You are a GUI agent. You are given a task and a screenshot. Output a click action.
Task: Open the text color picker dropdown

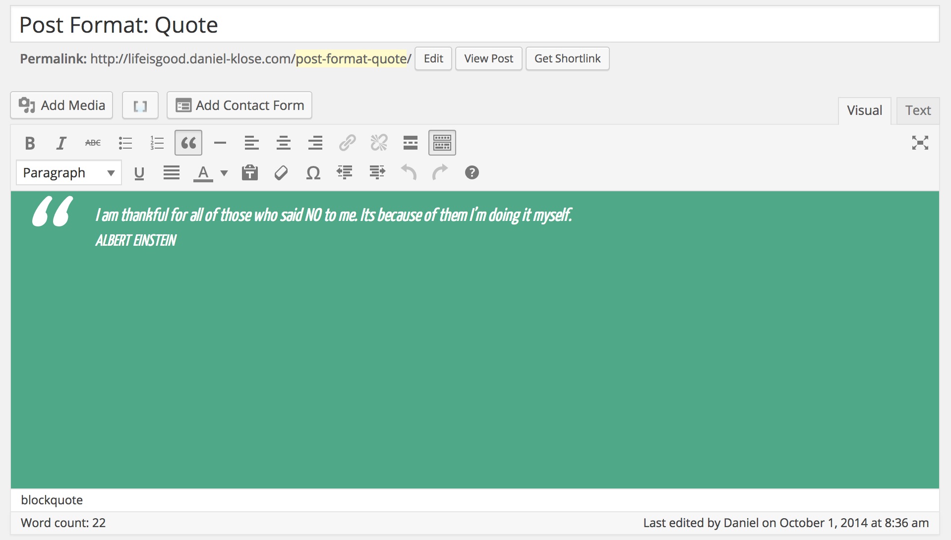point(224,173)
